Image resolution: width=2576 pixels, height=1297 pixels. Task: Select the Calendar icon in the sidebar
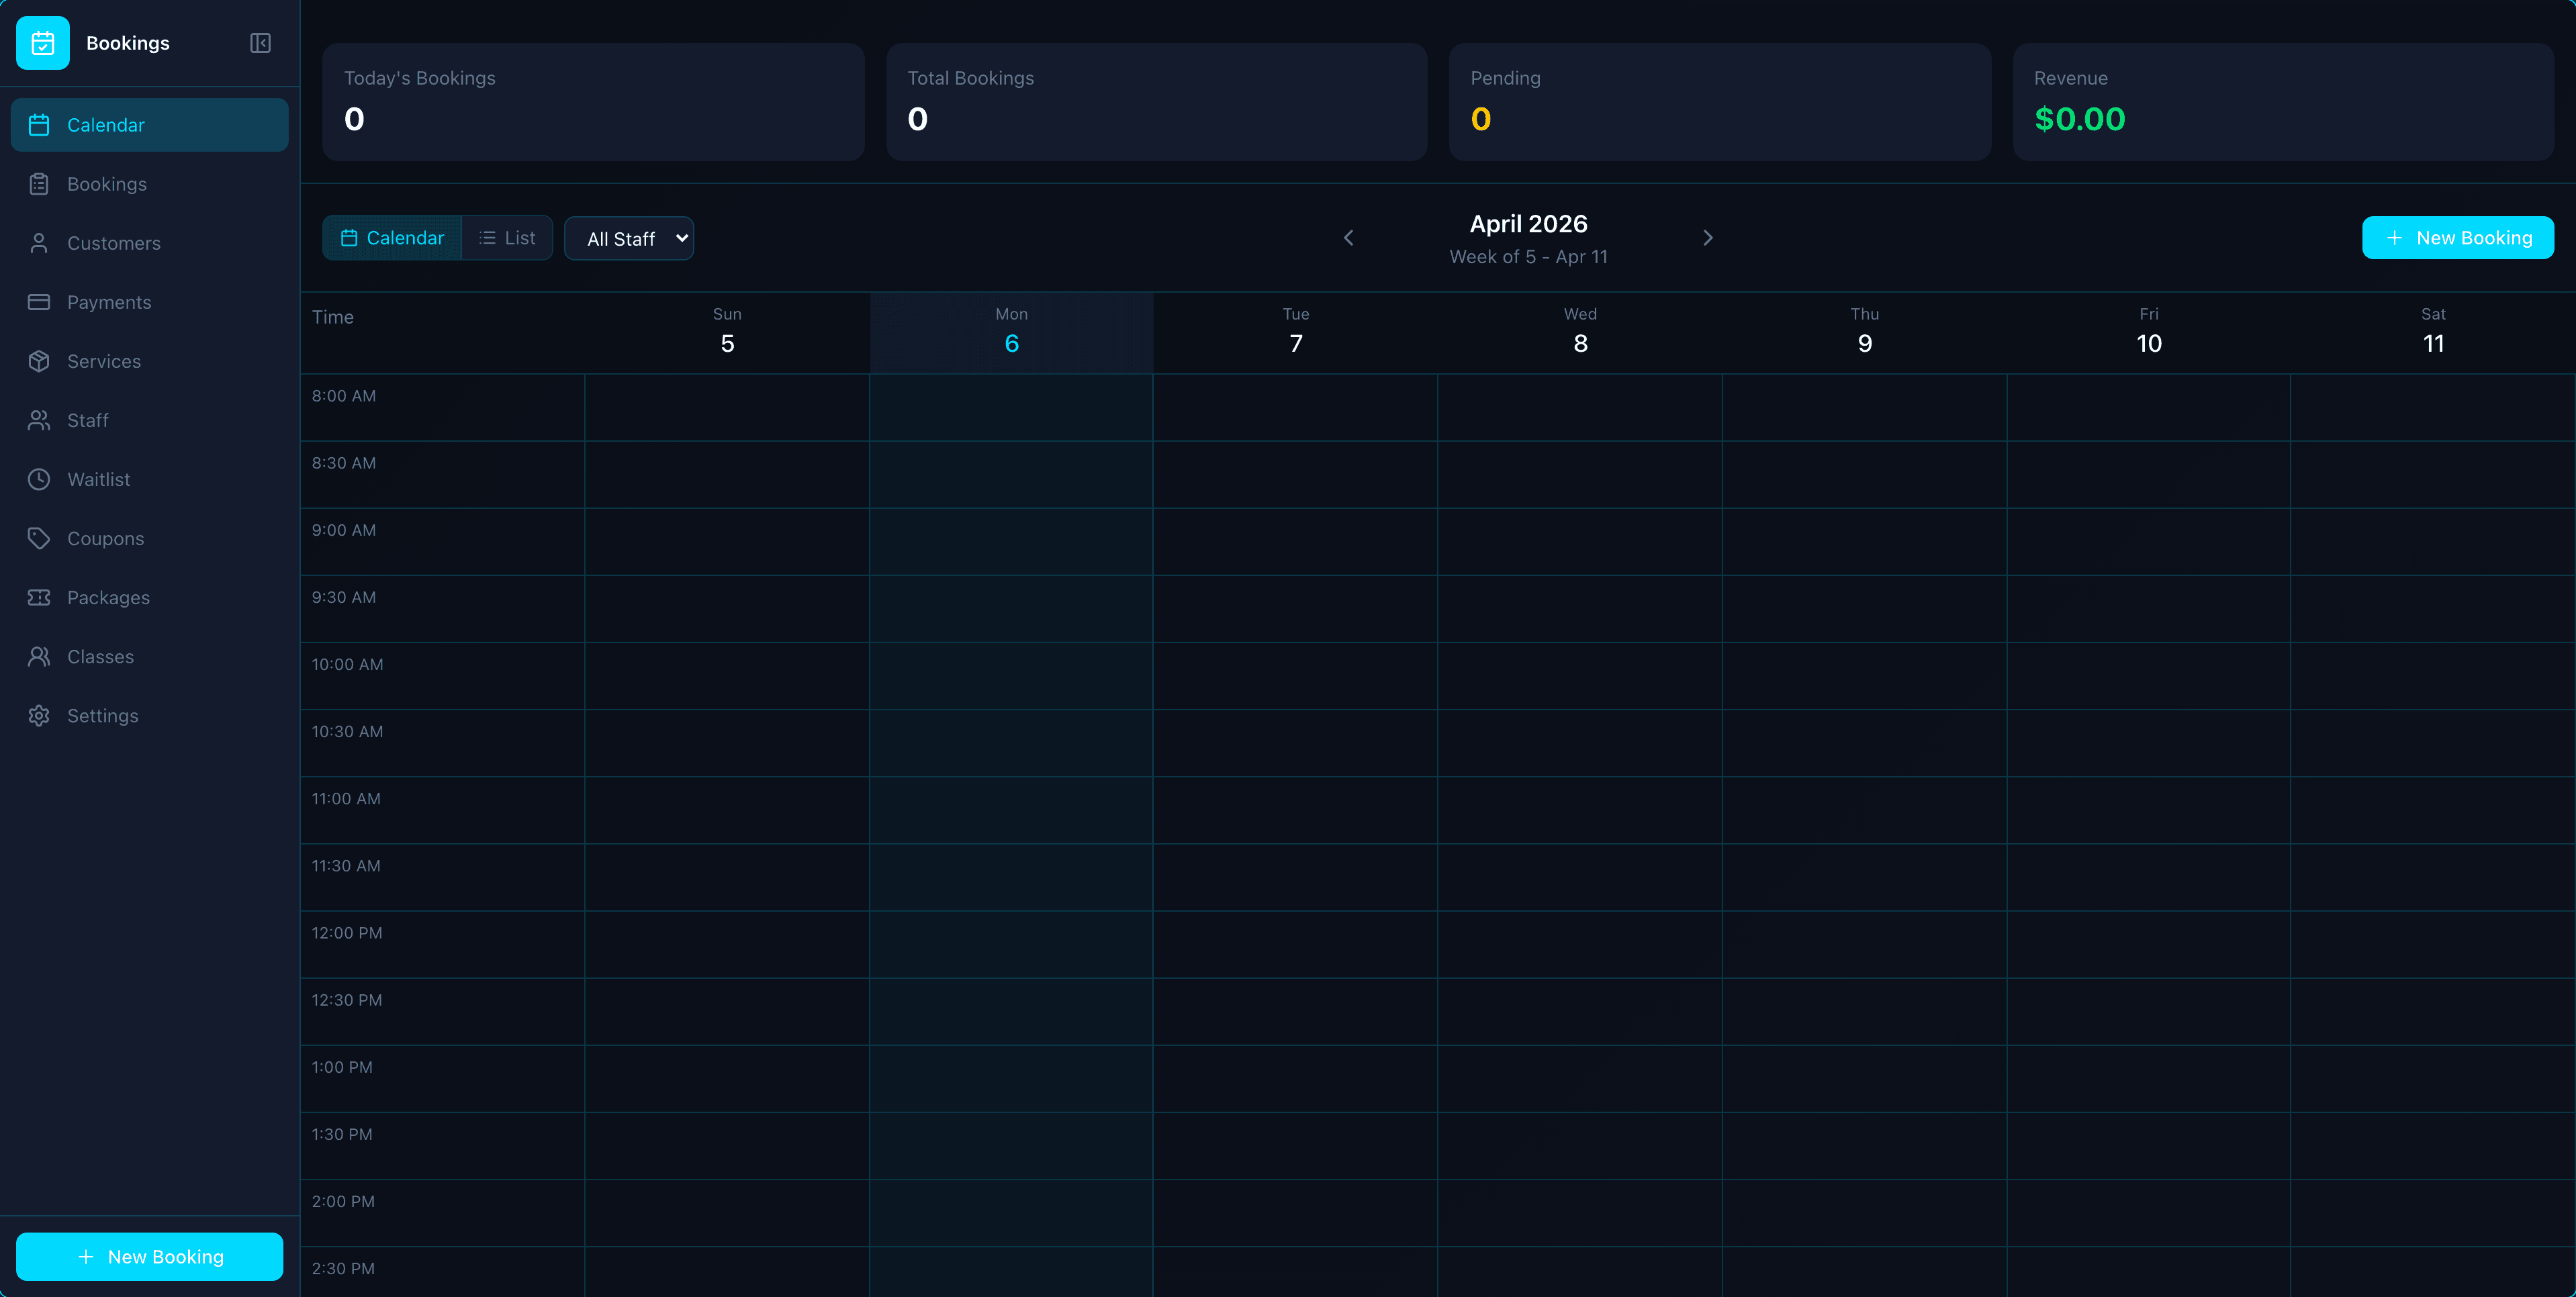pos(40,124)
